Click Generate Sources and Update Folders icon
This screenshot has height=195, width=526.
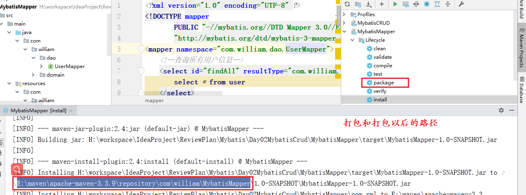point(358,4)
